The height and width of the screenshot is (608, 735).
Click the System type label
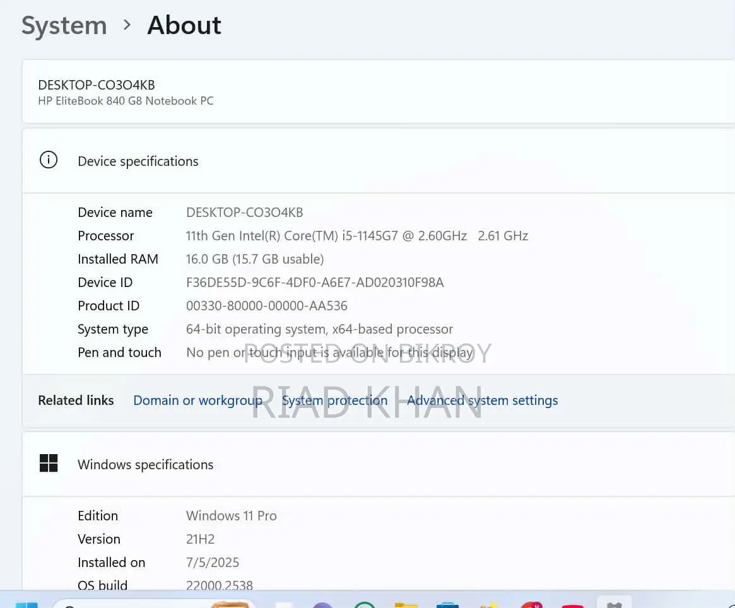(x=113, y=330)
